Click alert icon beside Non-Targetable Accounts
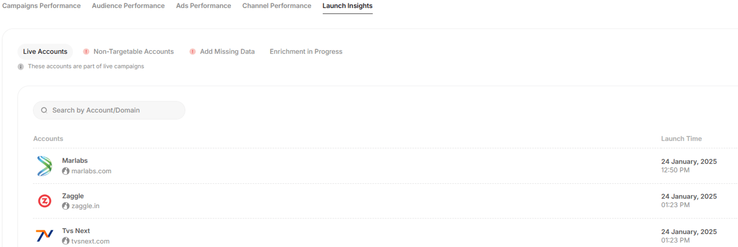This screenshot has height=247, width=738. click(x=86, y=52)
